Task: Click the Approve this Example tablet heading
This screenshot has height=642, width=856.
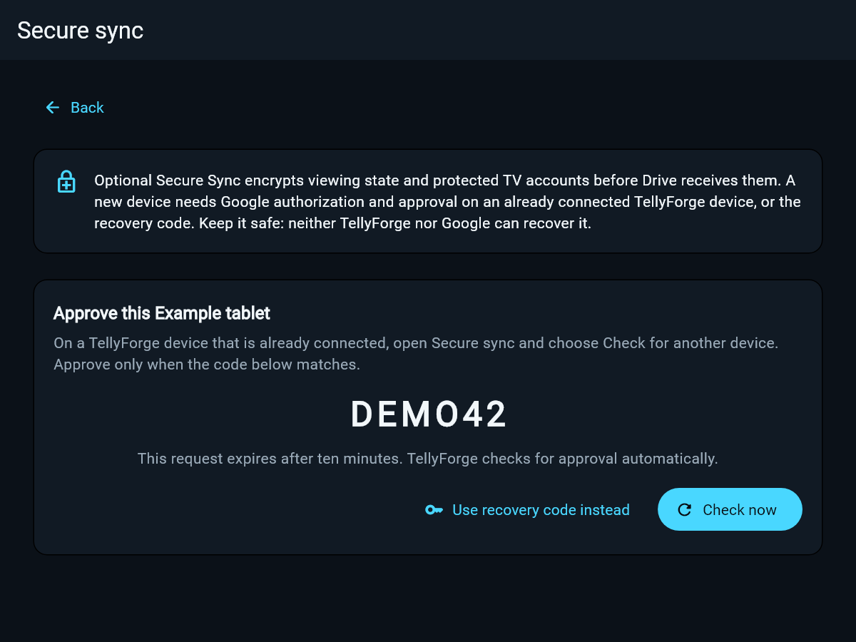Action: click(x=162, y=313)
